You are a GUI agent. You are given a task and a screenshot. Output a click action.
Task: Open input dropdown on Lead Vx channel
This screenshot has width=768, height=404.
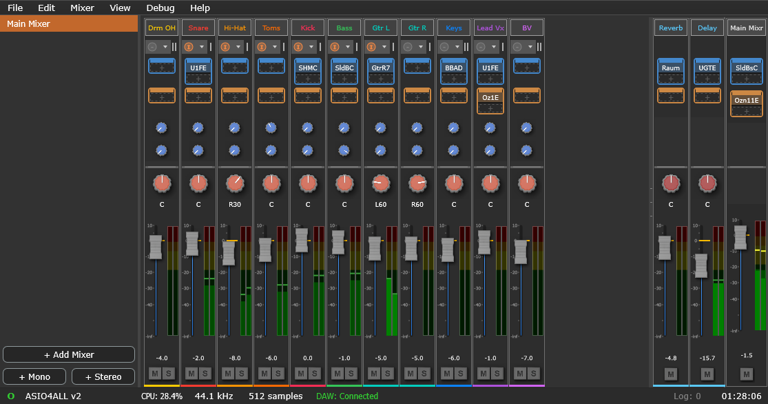(494, 47)
